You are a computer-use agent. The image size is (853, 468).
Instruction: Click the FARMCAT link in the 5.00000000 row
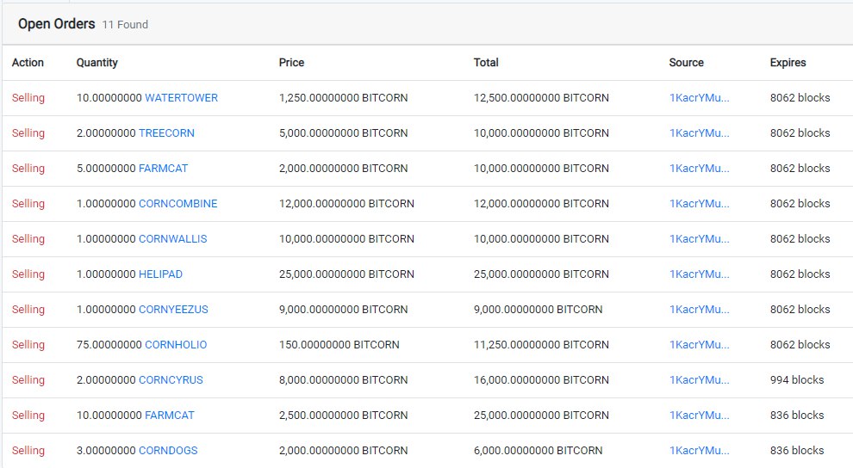click(163, 169)
